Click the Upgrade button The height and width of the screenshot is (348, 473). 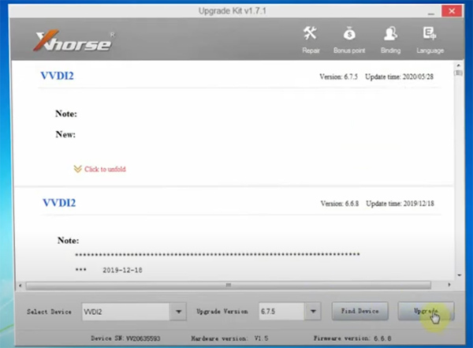tap(426, 311)
